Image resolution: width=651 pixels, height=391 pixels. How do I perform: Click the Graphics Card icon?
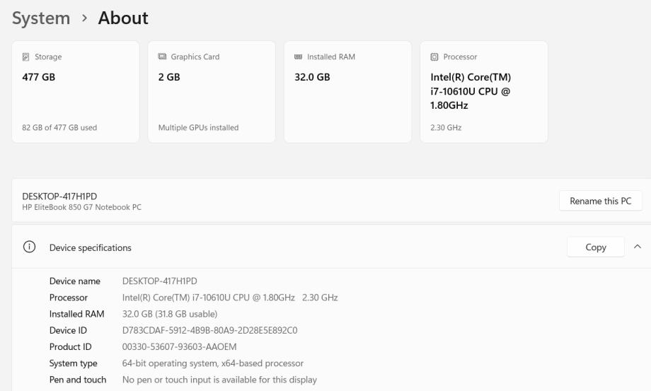pyautogui.click(x=162, y=57)
